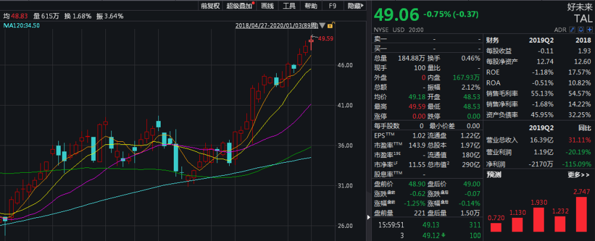Screen dimensions: 595x241
Task: Open the 前复权 adjustment option
Action: pos(211,6)
